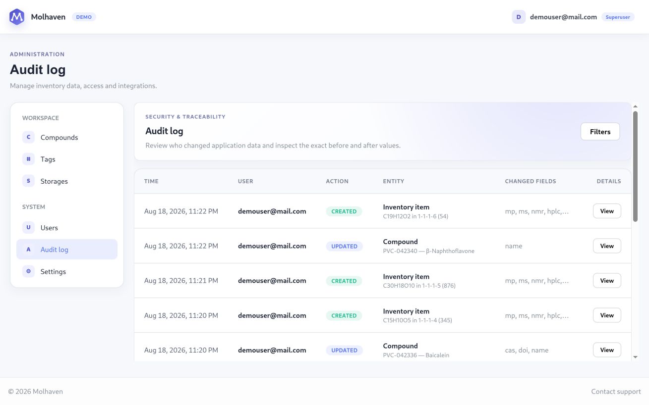Click the CHANGED FIELDS column header
Screen dimensions: 649x405
531,181
